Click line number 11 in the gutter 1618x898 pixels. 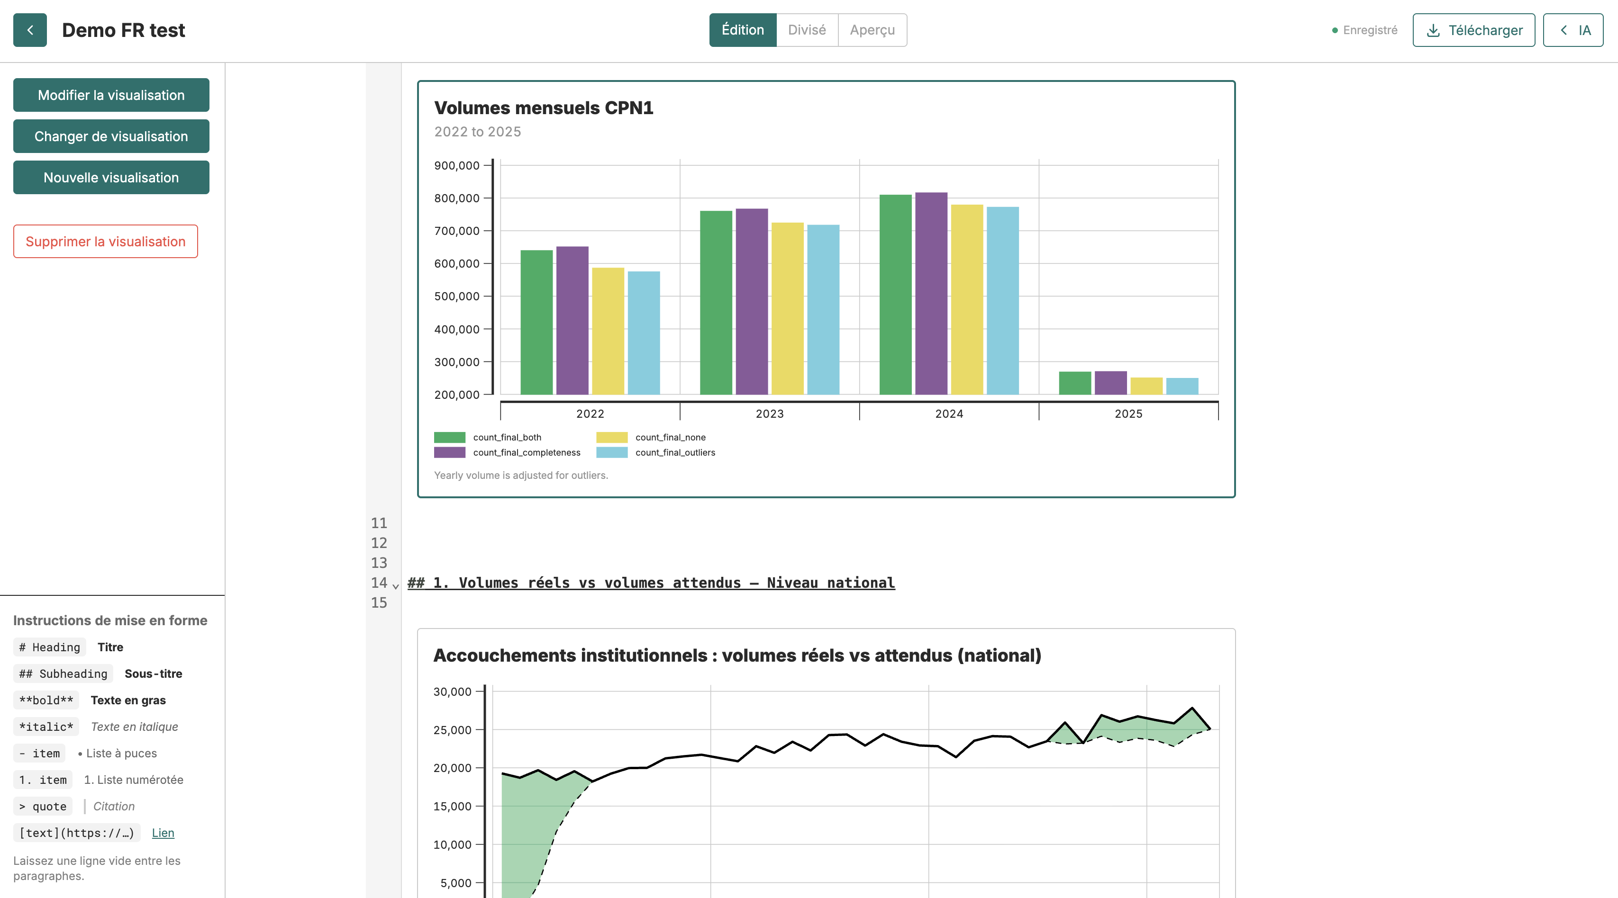pos(379,523)
